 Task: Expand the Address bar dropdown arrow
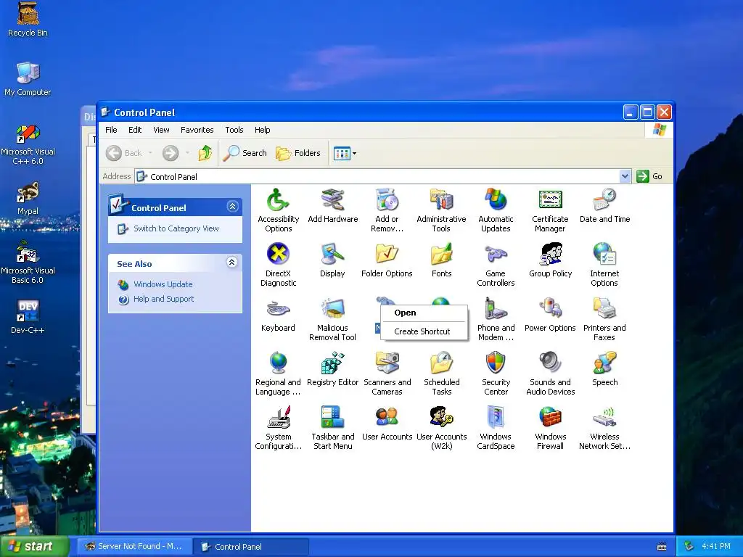(625, 177)
